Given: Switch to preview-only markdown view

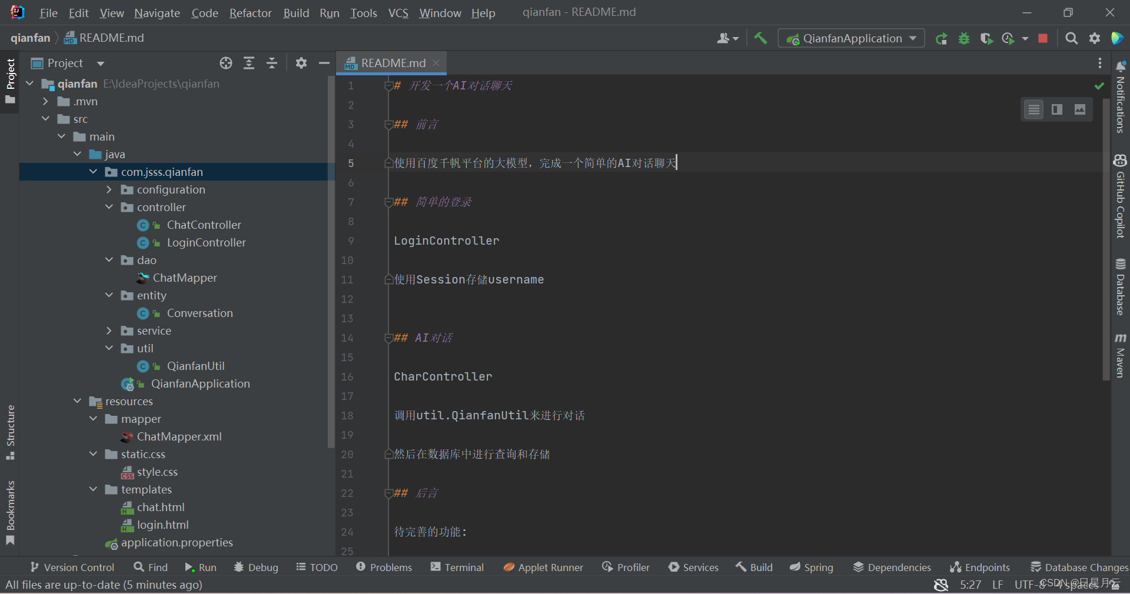Looking at the screenshot, I should click(1080, 109).
